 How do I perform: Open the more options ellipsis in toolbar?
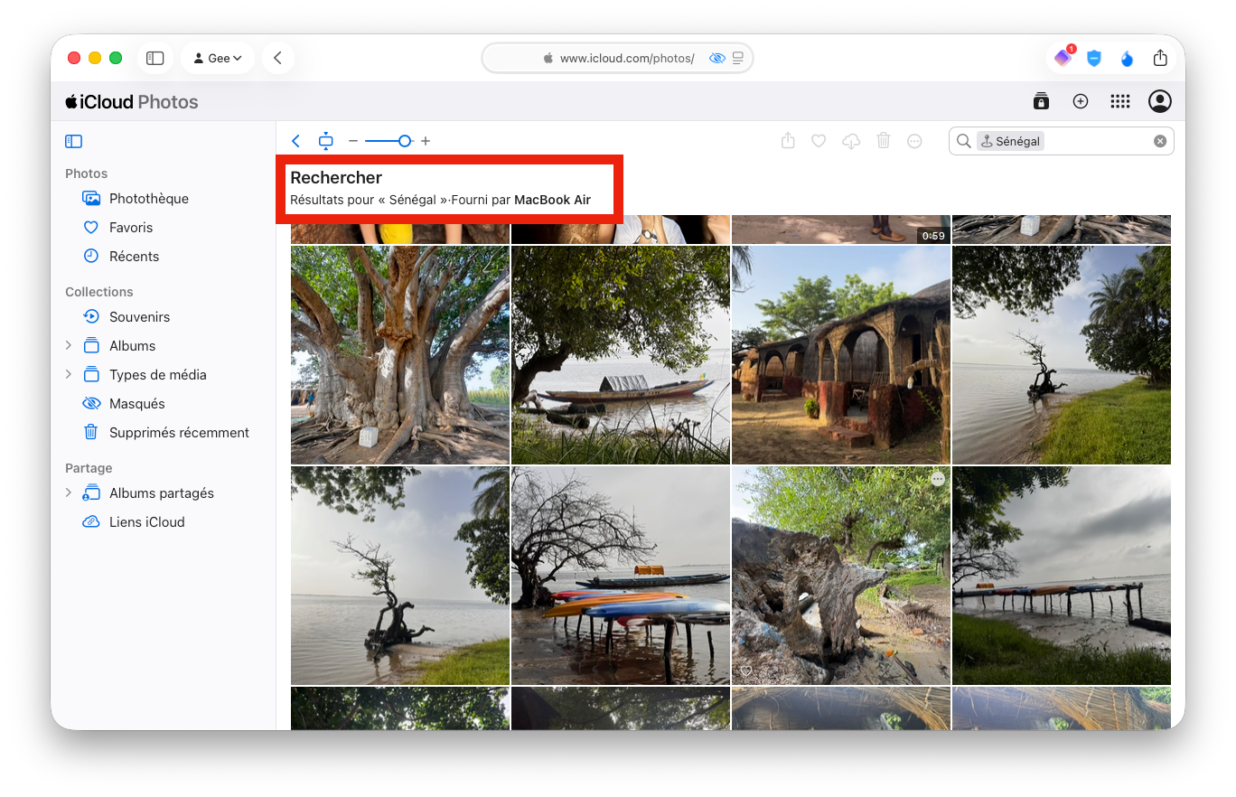pos(914,141)
